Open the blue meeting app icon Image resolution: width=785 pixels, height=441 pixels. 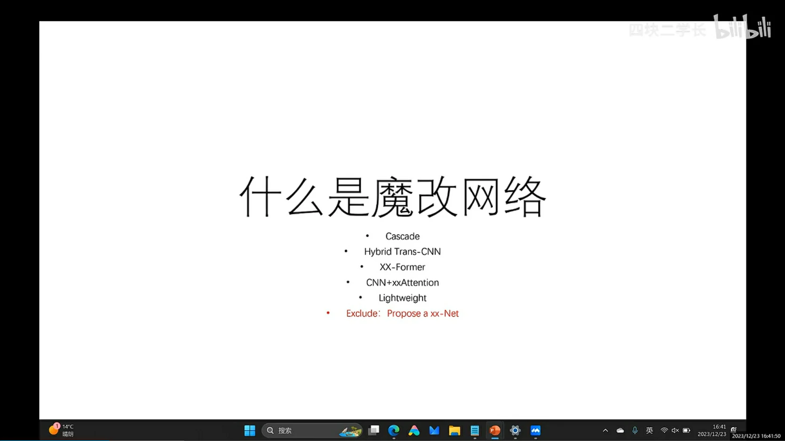tap(535, 430)
